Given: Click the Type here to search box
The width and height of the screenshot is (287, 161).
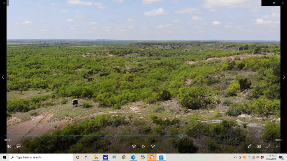Looking at the screenshot, I should coord(41,157).
